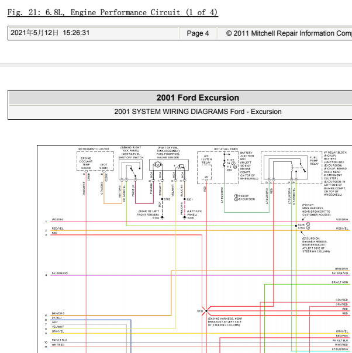Viewport: 352px width, 353px height.
Task: Click the S226 splice label
Action: click(301, 224)
